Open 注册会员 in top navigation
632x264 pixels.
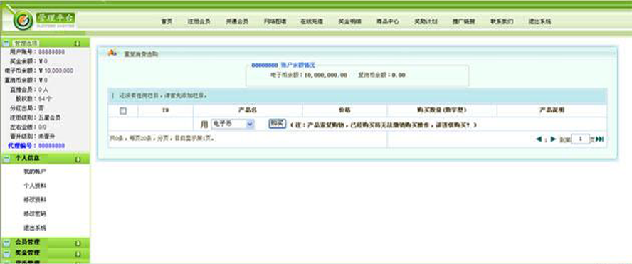[199, 21]
